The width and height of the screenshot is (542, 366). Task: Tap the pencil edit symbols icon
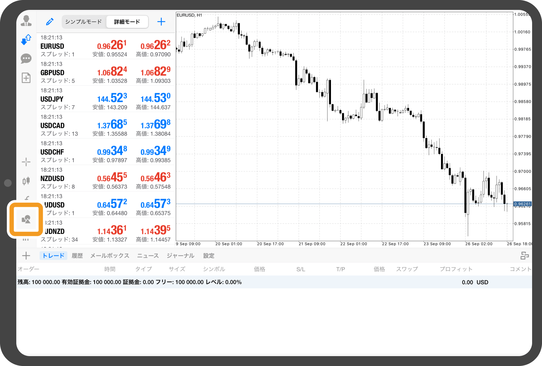[x=50, y=22]
